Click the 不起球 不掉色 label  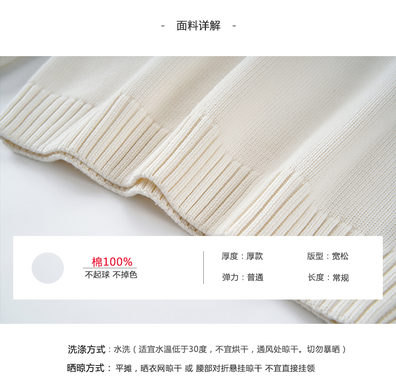(x=111, y=275)
